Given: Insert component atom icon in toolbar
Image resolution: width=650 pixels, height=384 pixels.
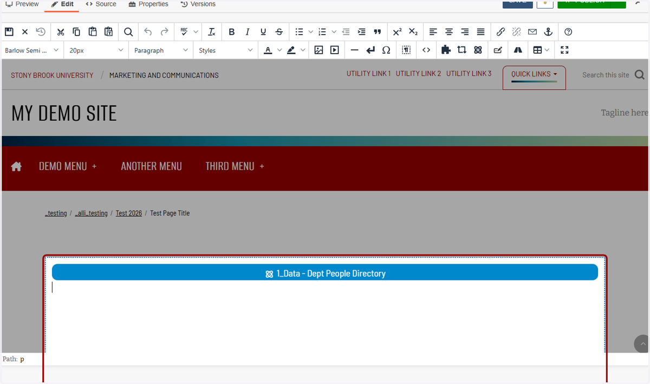Looking at the screenshot, I should coord(478,50).
